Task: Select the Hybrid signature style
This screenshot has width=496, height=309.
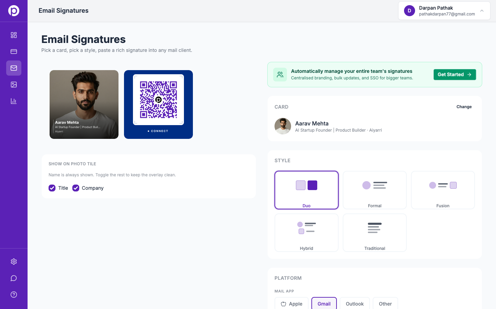Action: (x=307, y=233)
